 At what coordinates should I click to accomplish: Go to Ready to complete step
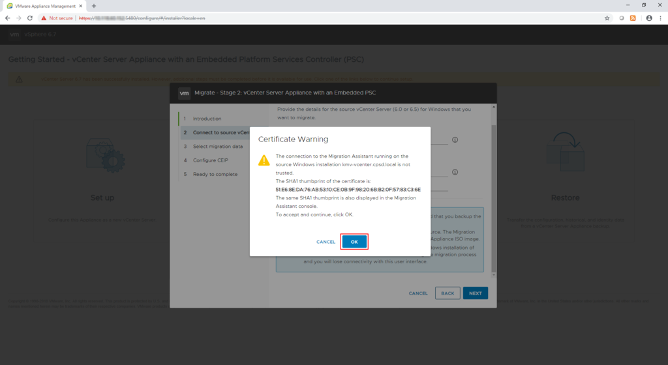pyautogui.click(x=215, y=175)
